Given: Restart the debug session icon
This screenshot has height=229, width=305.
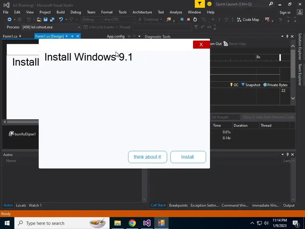Looking at the screenshot, I should [x=195, y=19].
